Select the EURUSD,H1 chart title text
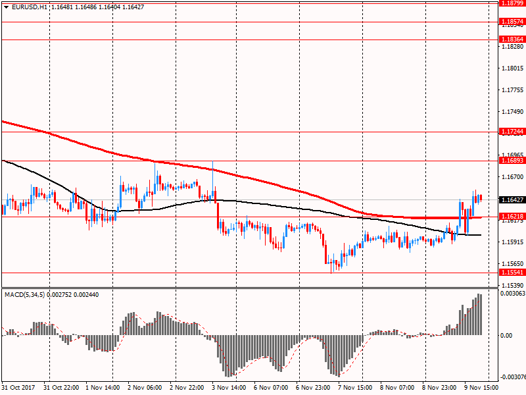The height and width of the screenshot is (395, 526). pyautogui.click(x=30, y=7)
